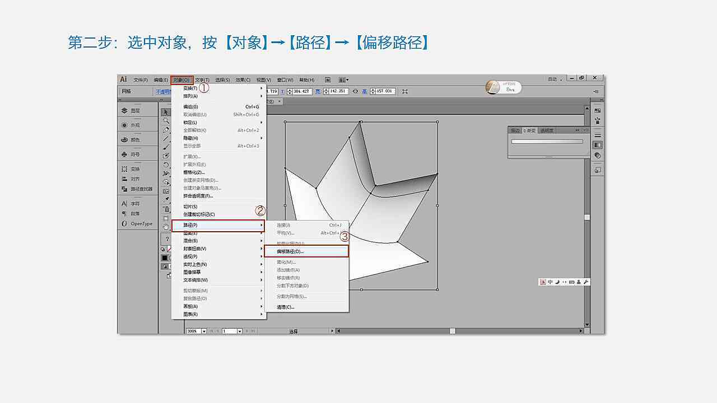
Task: Select the Selection arrow tool
Action: coord(166,112)
